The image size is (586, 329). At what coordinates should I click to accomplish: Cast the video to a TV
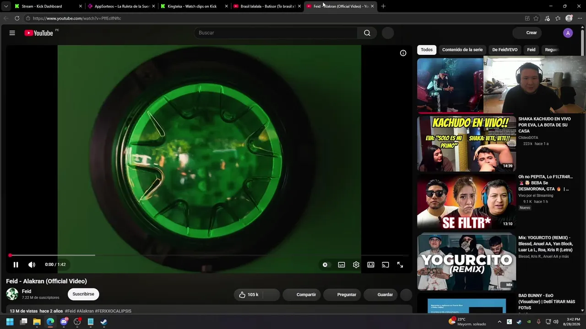[385, 265]
